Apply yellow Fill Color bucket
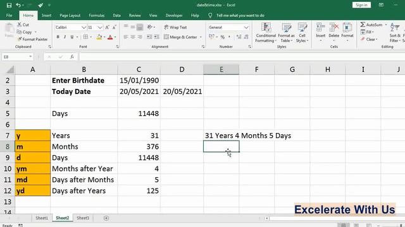405x227 pixels. point(99,37)
